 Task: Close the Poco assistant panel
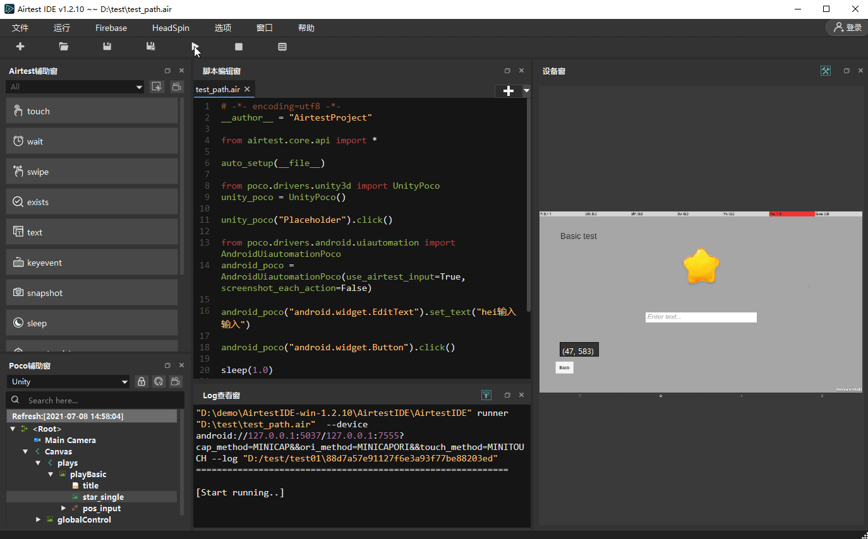tap(181, 365)
